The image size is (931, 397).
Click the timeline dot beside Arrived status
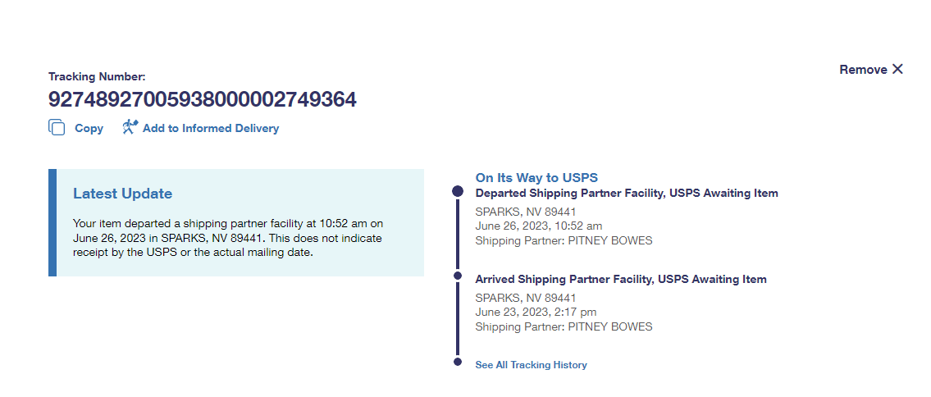[x=458, y=276]
